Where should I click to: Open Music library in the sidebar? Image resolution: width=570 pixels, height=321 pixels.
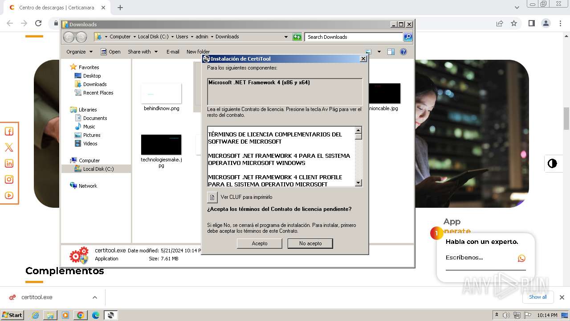coord(89,127)
